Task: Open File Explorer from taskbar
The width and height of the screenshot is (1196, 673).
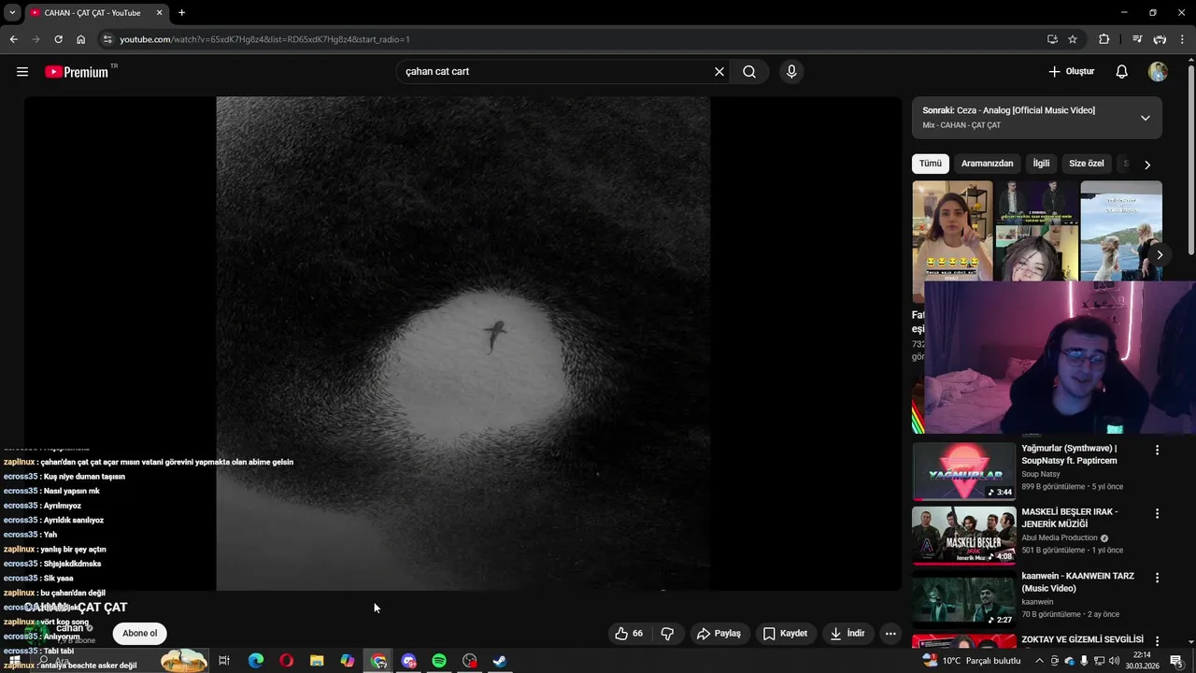Action: click(317, 661)
